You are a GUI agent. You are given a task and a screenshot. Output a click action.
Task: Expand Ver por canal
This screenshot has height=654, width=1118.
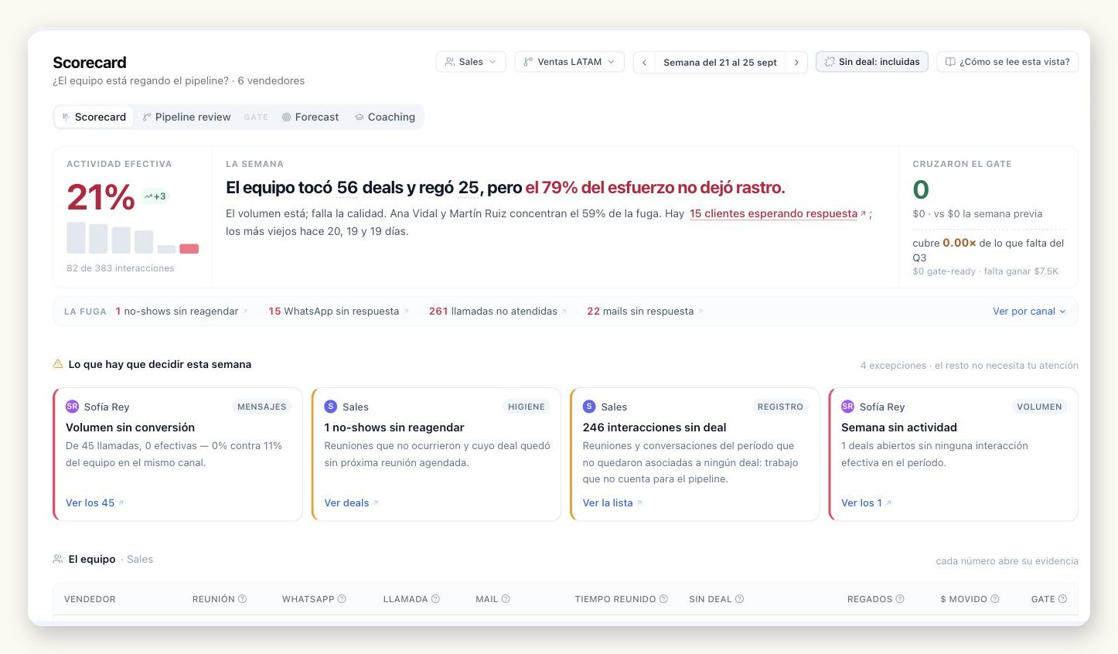pos(1029,312)
